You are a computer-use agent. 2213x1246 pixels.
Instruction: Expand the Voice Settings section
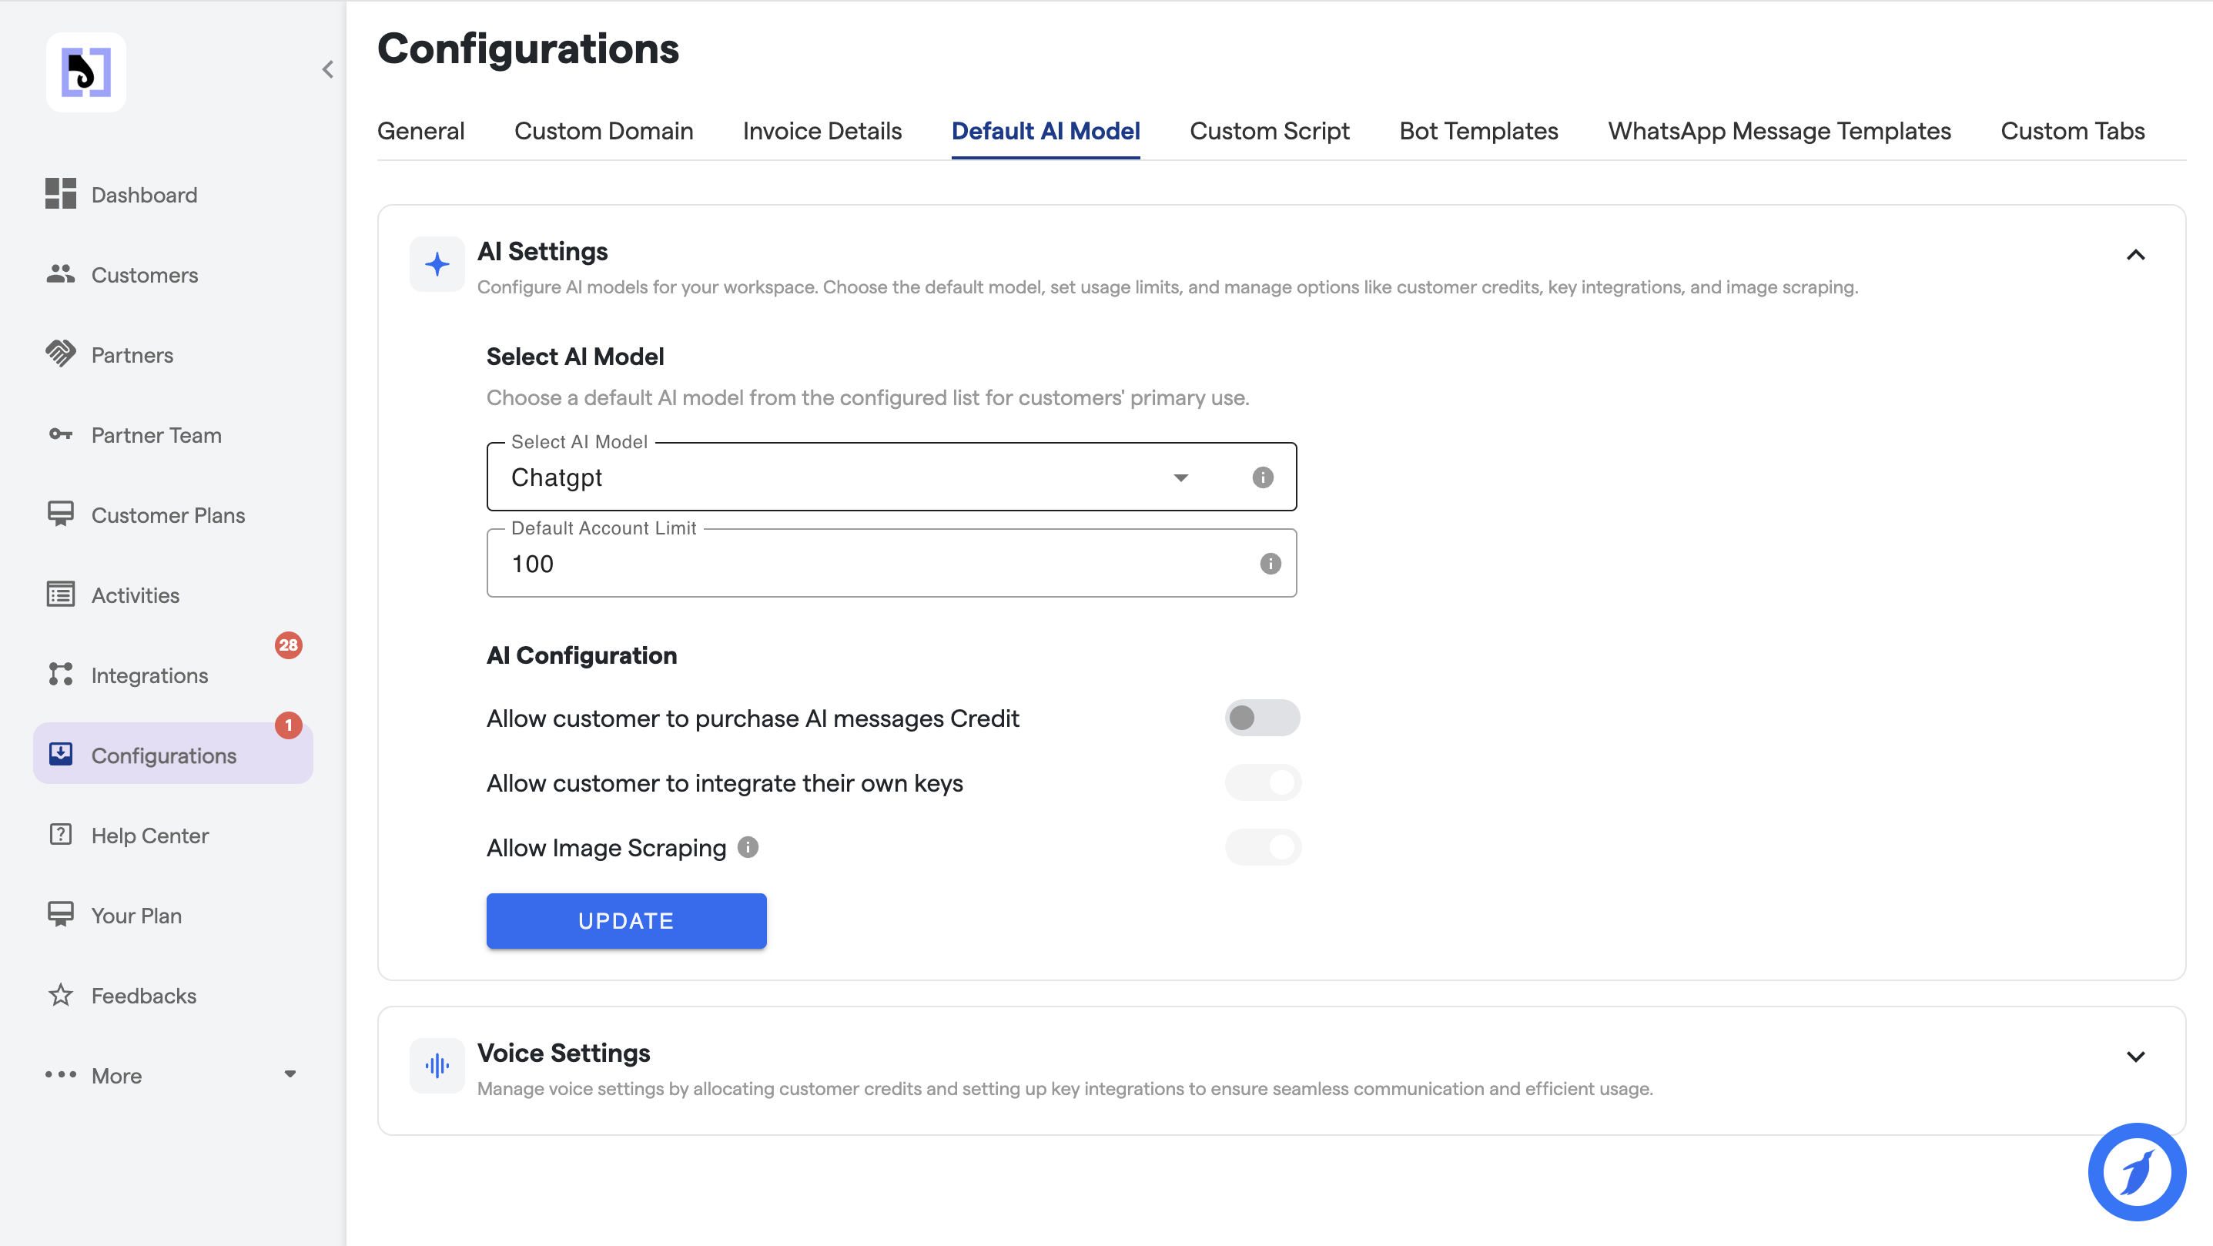[2134, 1056]
